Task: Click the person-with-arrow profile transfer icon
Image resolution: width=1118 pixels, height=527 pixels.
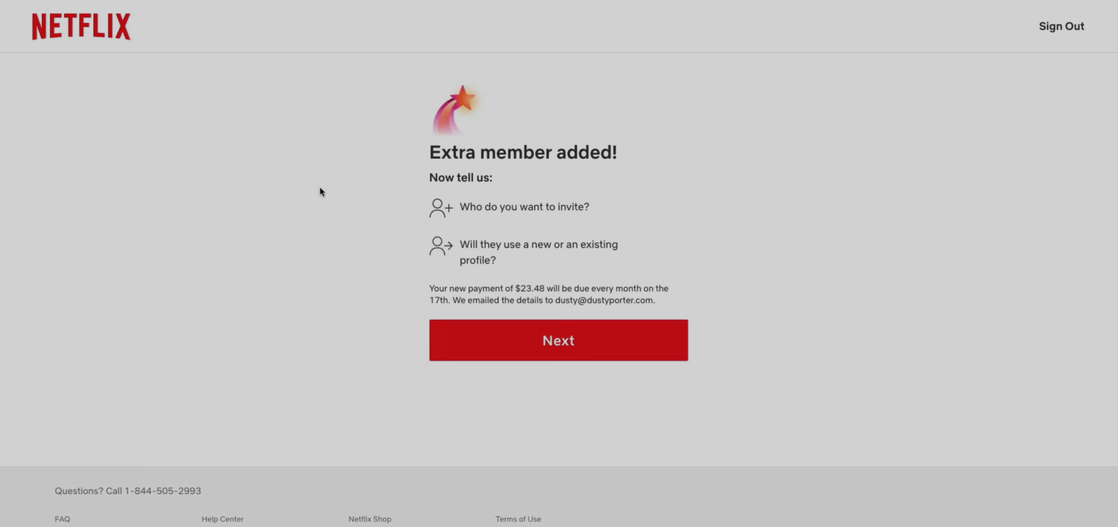Action: [x=441, y=246]
